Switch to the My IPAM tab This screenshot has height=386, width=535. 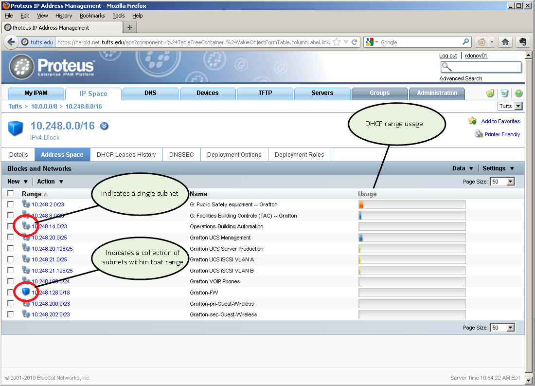point(36,93)
